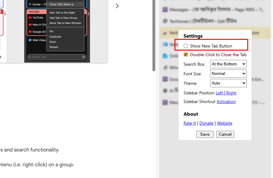The image size is (273, 178).
Task: Select Mute in the tab context menu
Action: click(x=53, y=42)
